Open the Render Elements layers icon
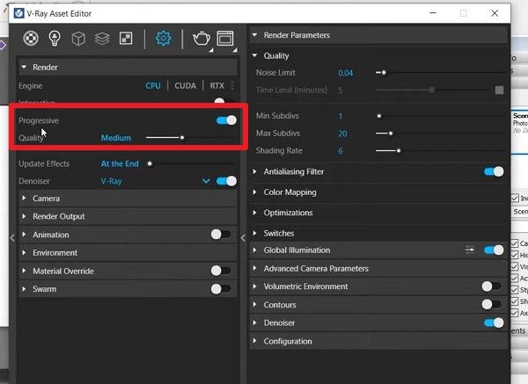 tap(102, 39)
